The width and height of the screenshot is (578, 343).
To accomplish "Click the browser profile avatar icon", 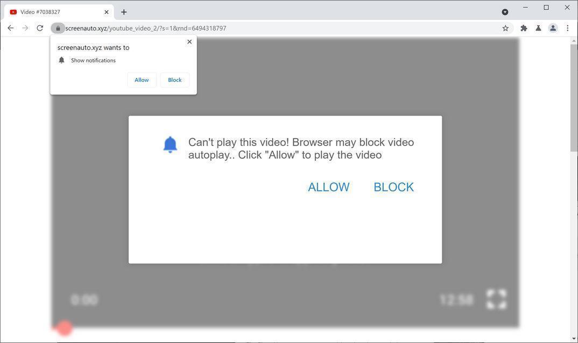I will click(x=553, y=28).
